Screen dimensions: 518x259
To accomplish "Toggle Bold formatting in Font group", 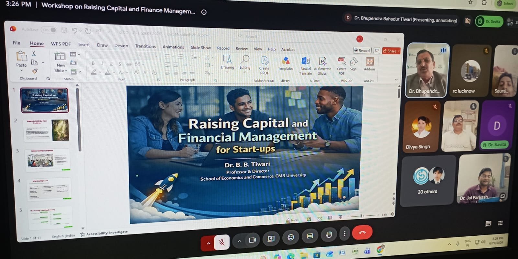I will (x=93, y=63).
